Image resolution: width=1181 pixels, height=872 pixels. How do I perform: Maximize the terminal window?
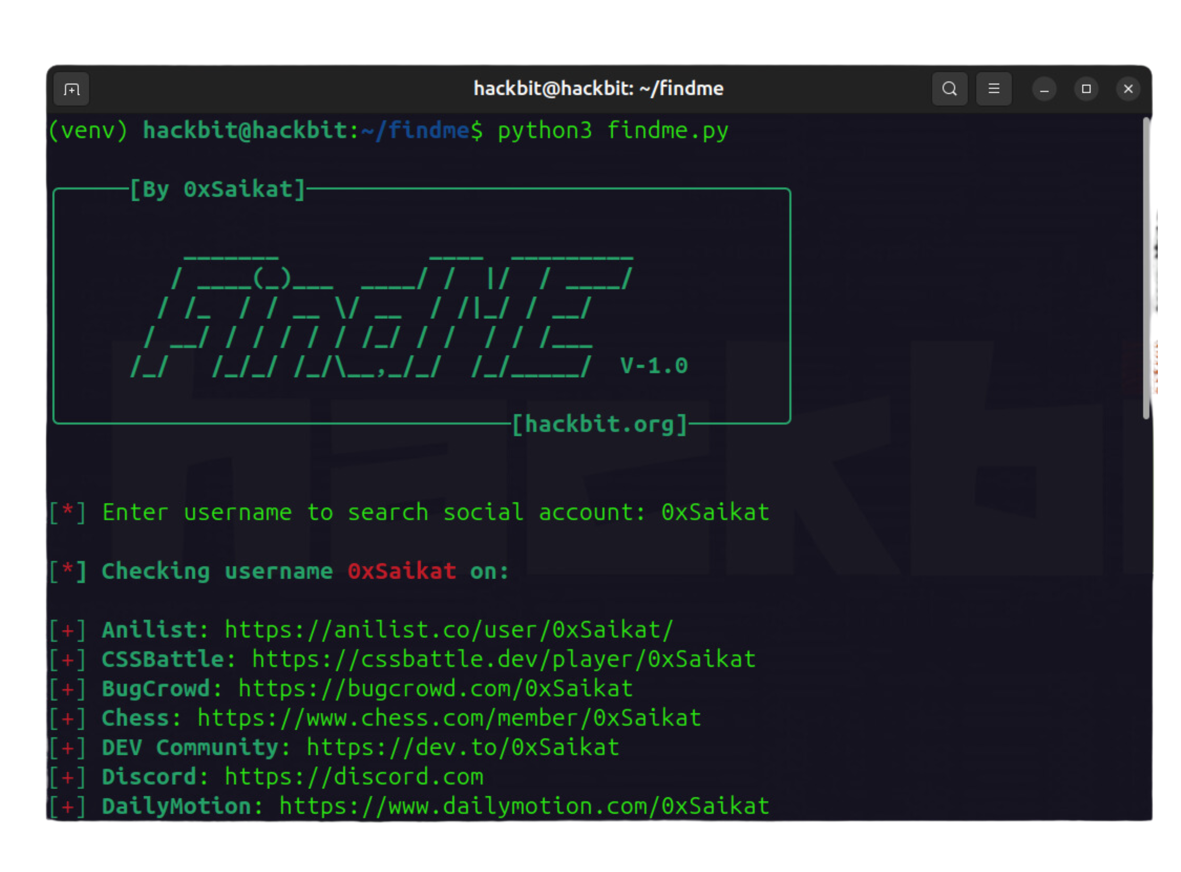click(1086, 89)
